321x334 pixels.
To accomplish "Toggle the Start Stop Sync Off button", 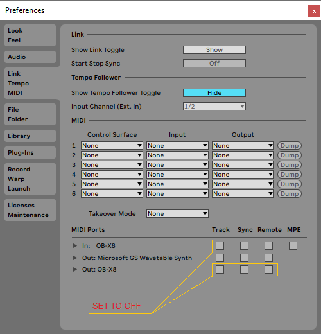I will 214,64.
